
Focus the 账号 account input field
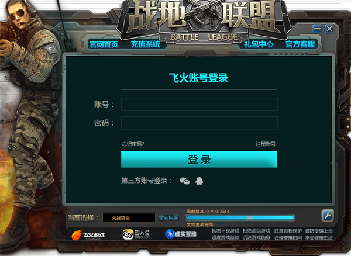click(199, 104)
